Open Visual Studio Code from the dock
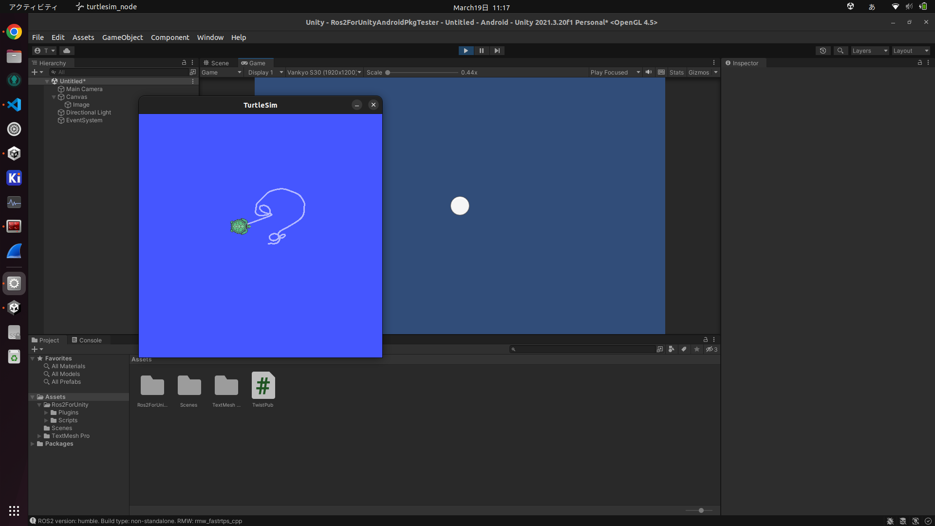Viewport: 935px width, 526px height. click(x=14, y=105)
